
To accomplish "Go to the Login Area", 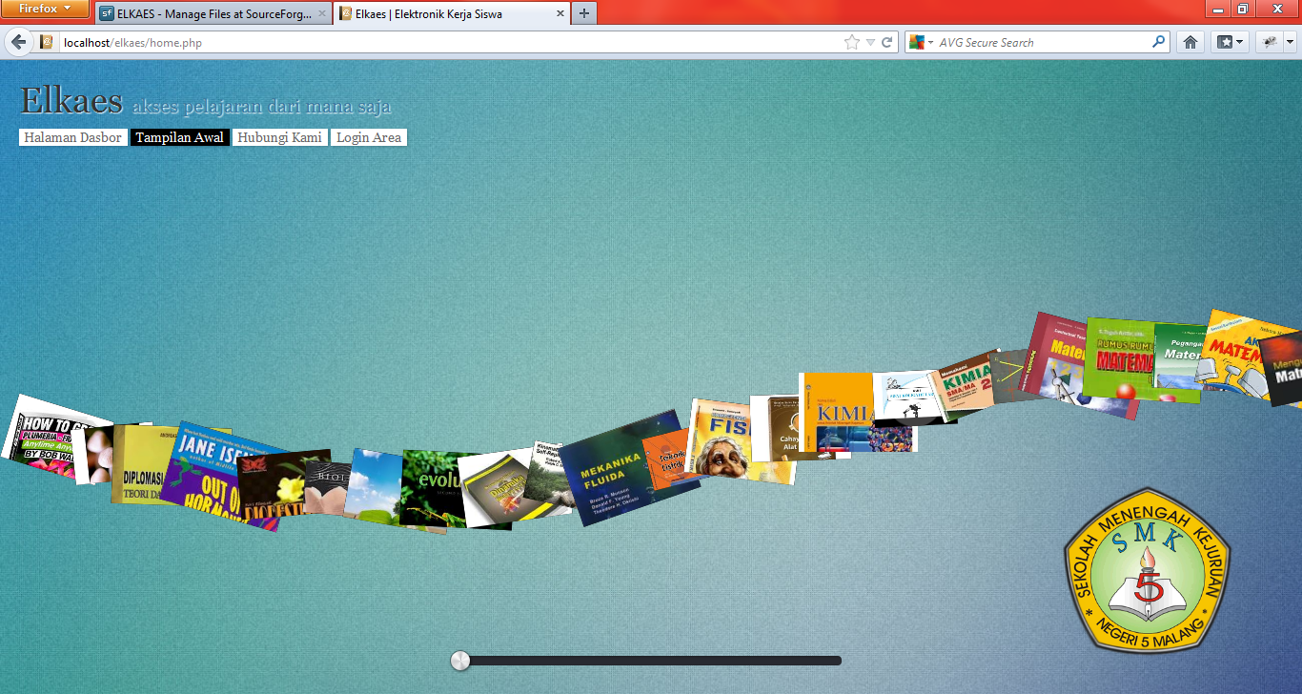I will [x=369, y=137].
